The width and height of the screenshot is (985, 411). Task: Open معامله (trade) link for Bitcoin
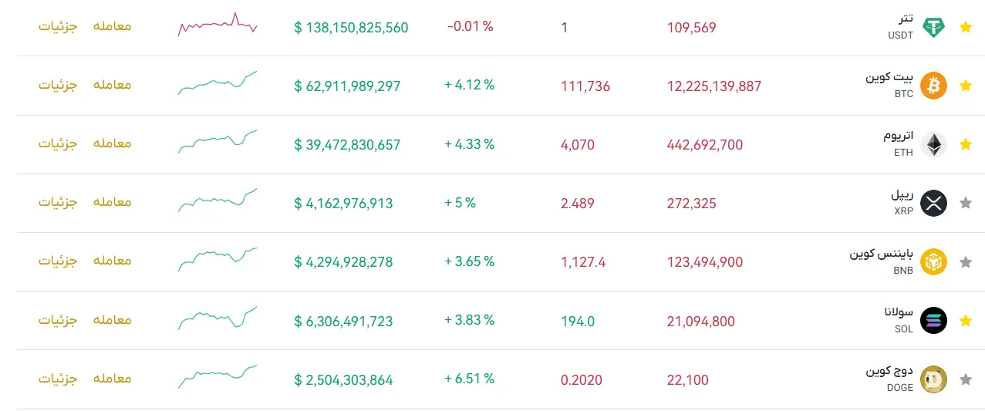tap(113, 85)
